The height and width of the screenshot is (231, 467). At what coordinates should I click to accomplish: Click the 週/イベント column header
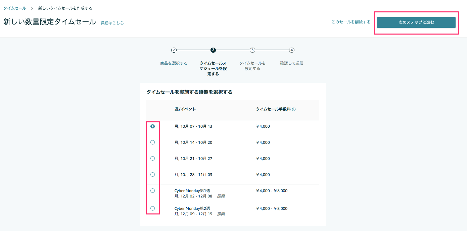[185, 109]
